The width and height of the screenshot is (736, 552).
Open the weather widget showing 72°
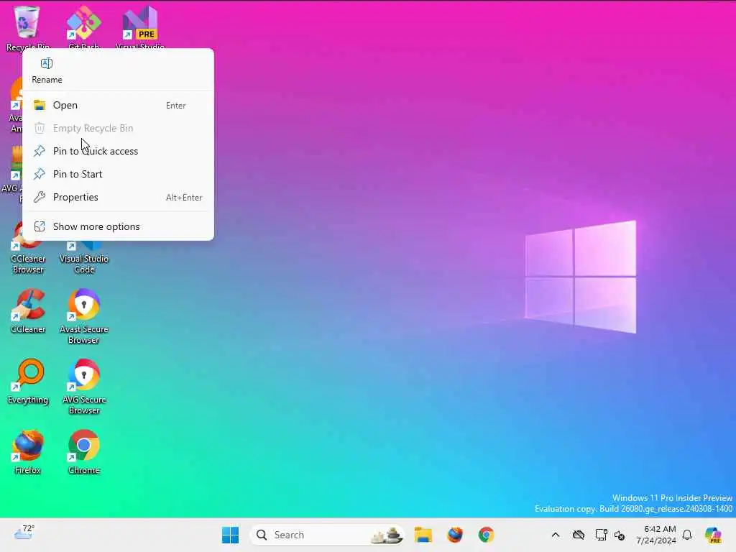pyautogui.click(x=24, y=534)
